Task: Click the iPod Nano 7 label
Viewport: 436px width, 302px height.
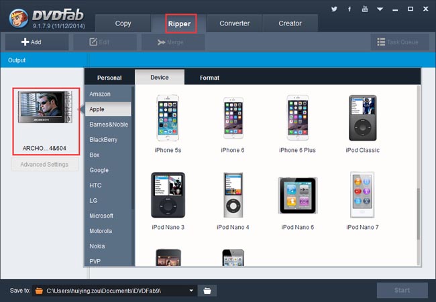Action: coord(362,227)
